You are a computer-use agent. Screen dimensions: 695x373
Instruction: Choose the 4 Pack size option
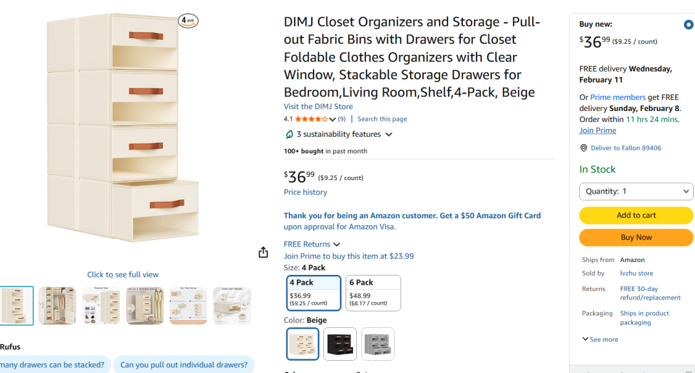[x=314, y=293]
